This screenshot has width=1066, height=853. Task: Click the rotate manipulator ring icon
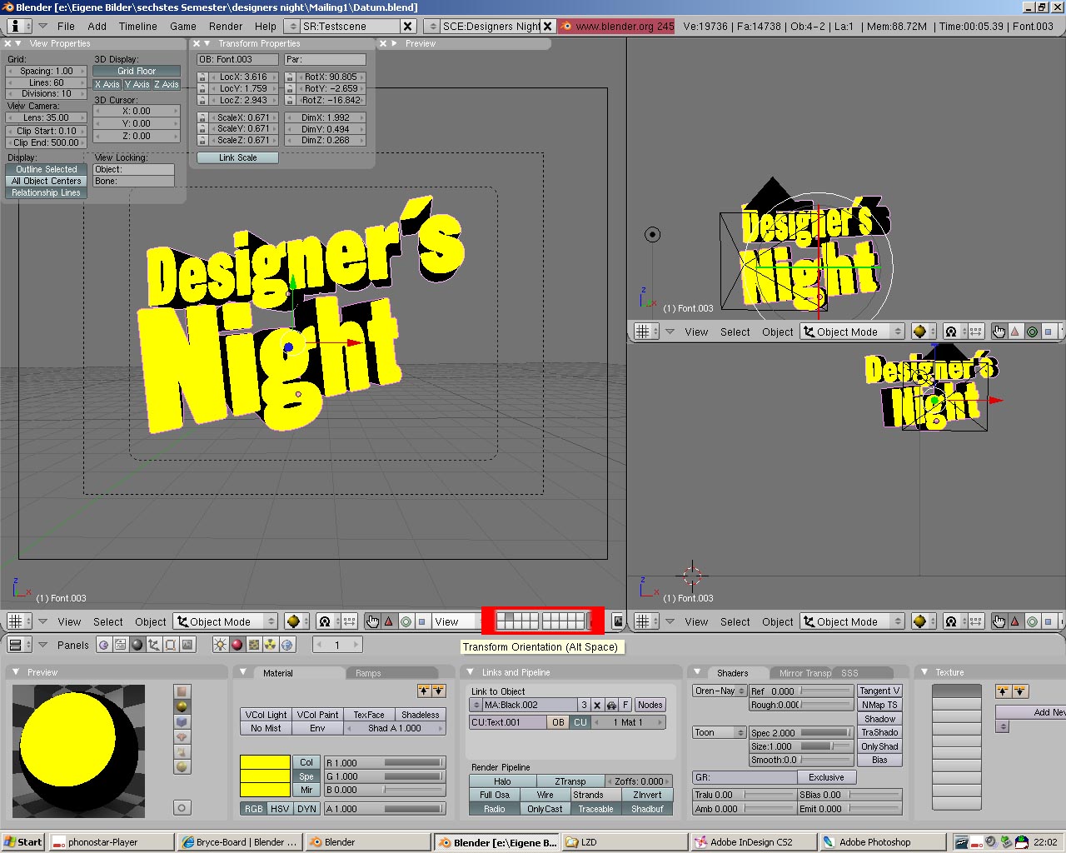(406, 621)
